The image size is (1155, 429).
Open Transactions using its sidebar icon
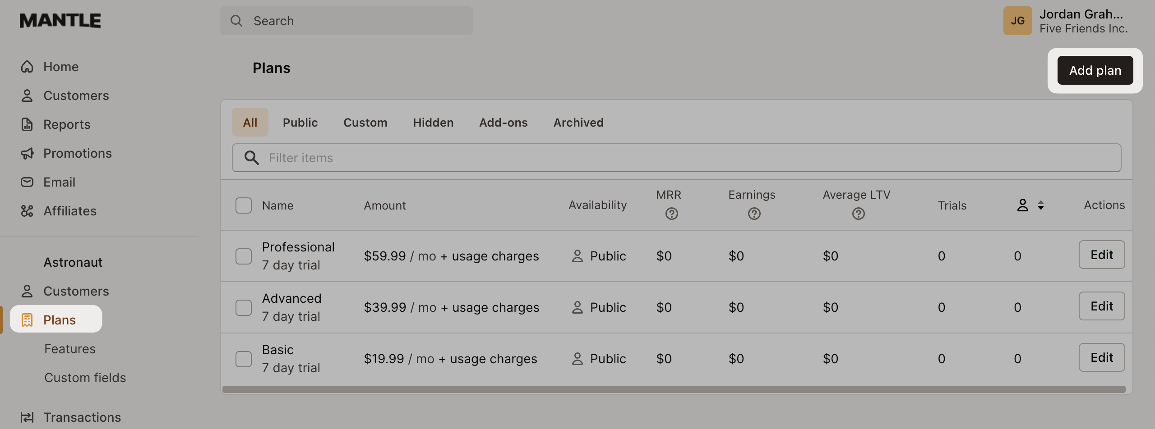pyautogui.click(x=27, y=417)
